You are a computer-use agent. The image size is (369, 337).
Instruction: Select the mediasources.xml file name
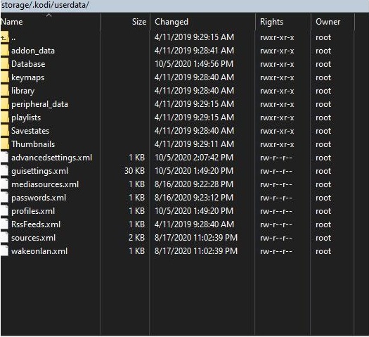[x=45, y=184]
